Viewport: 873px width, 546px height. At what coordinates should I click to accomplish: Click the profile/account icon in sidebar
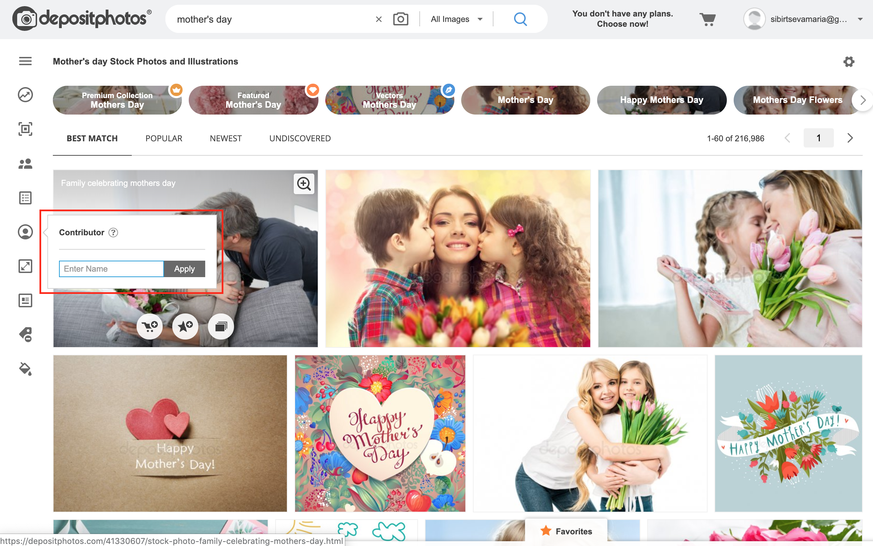tap(25, 233)
